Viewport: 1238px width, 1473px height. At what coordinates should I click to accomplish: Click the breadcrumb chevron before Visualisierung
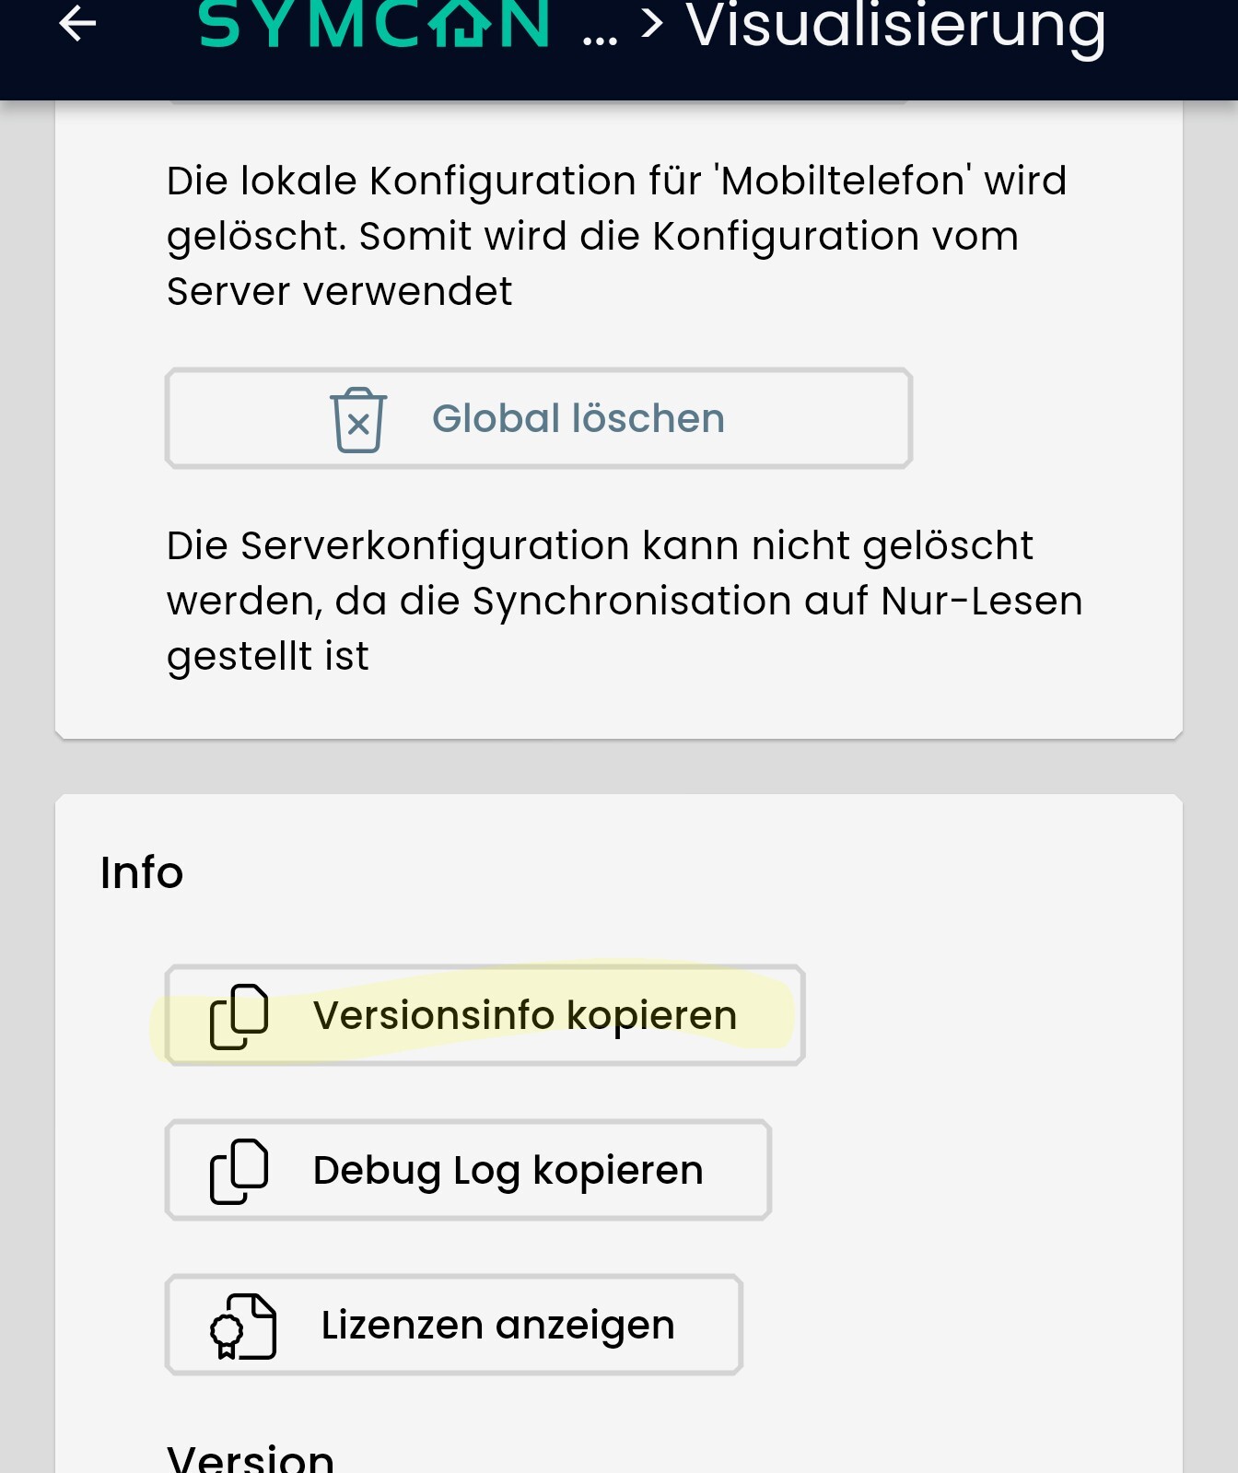coord(652,24)
